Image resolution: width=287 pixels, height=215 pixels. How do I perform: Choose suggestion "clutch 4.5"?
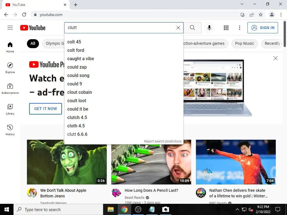point(124,118)
